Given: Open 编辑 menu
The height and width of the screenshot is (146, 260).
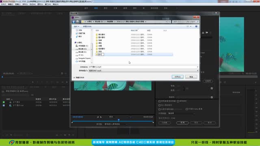Looking at the screenshot, I should (x=11, y=4).
